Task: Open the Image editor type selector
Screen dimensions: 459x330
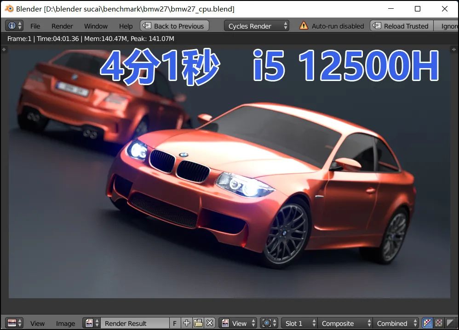Action: click(15, 323)
